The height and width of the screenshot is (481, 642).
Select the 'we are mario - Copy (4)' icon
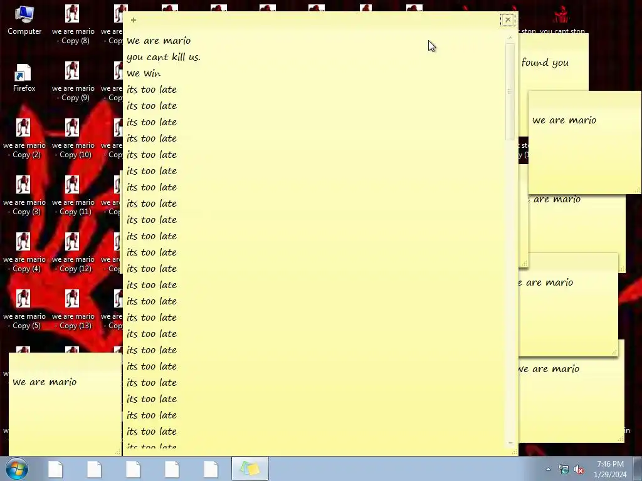point(24,252)
